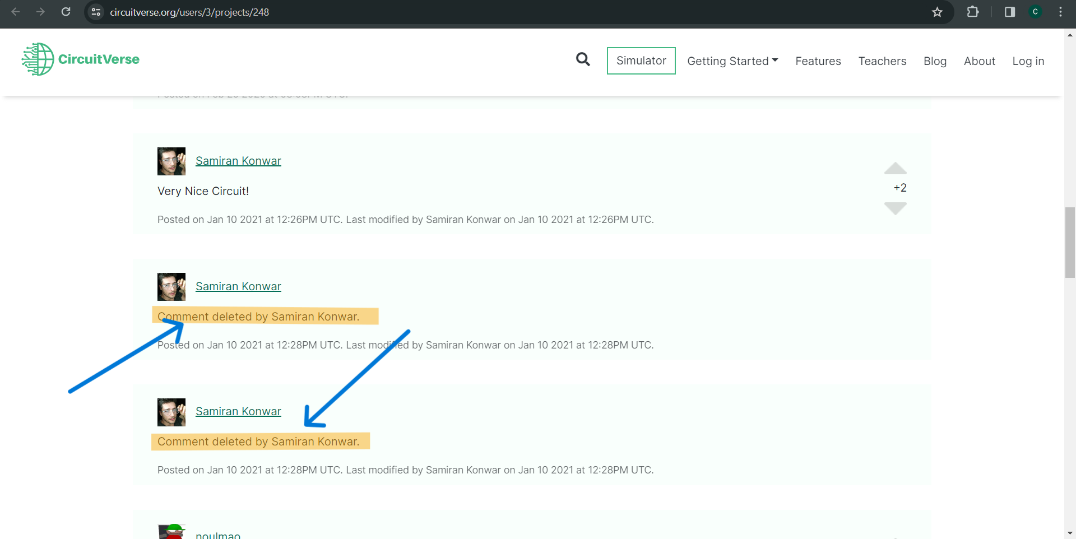The width and height of the screenshot is (1076, 539).
Task: Open site information via the tune icon
Action: 96,12
